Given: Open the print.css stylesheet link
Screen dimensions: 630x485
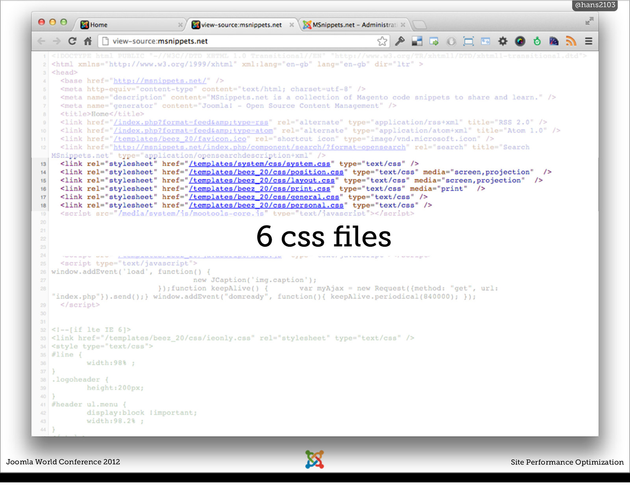Looking at the screenshot, I should [259, 189].
